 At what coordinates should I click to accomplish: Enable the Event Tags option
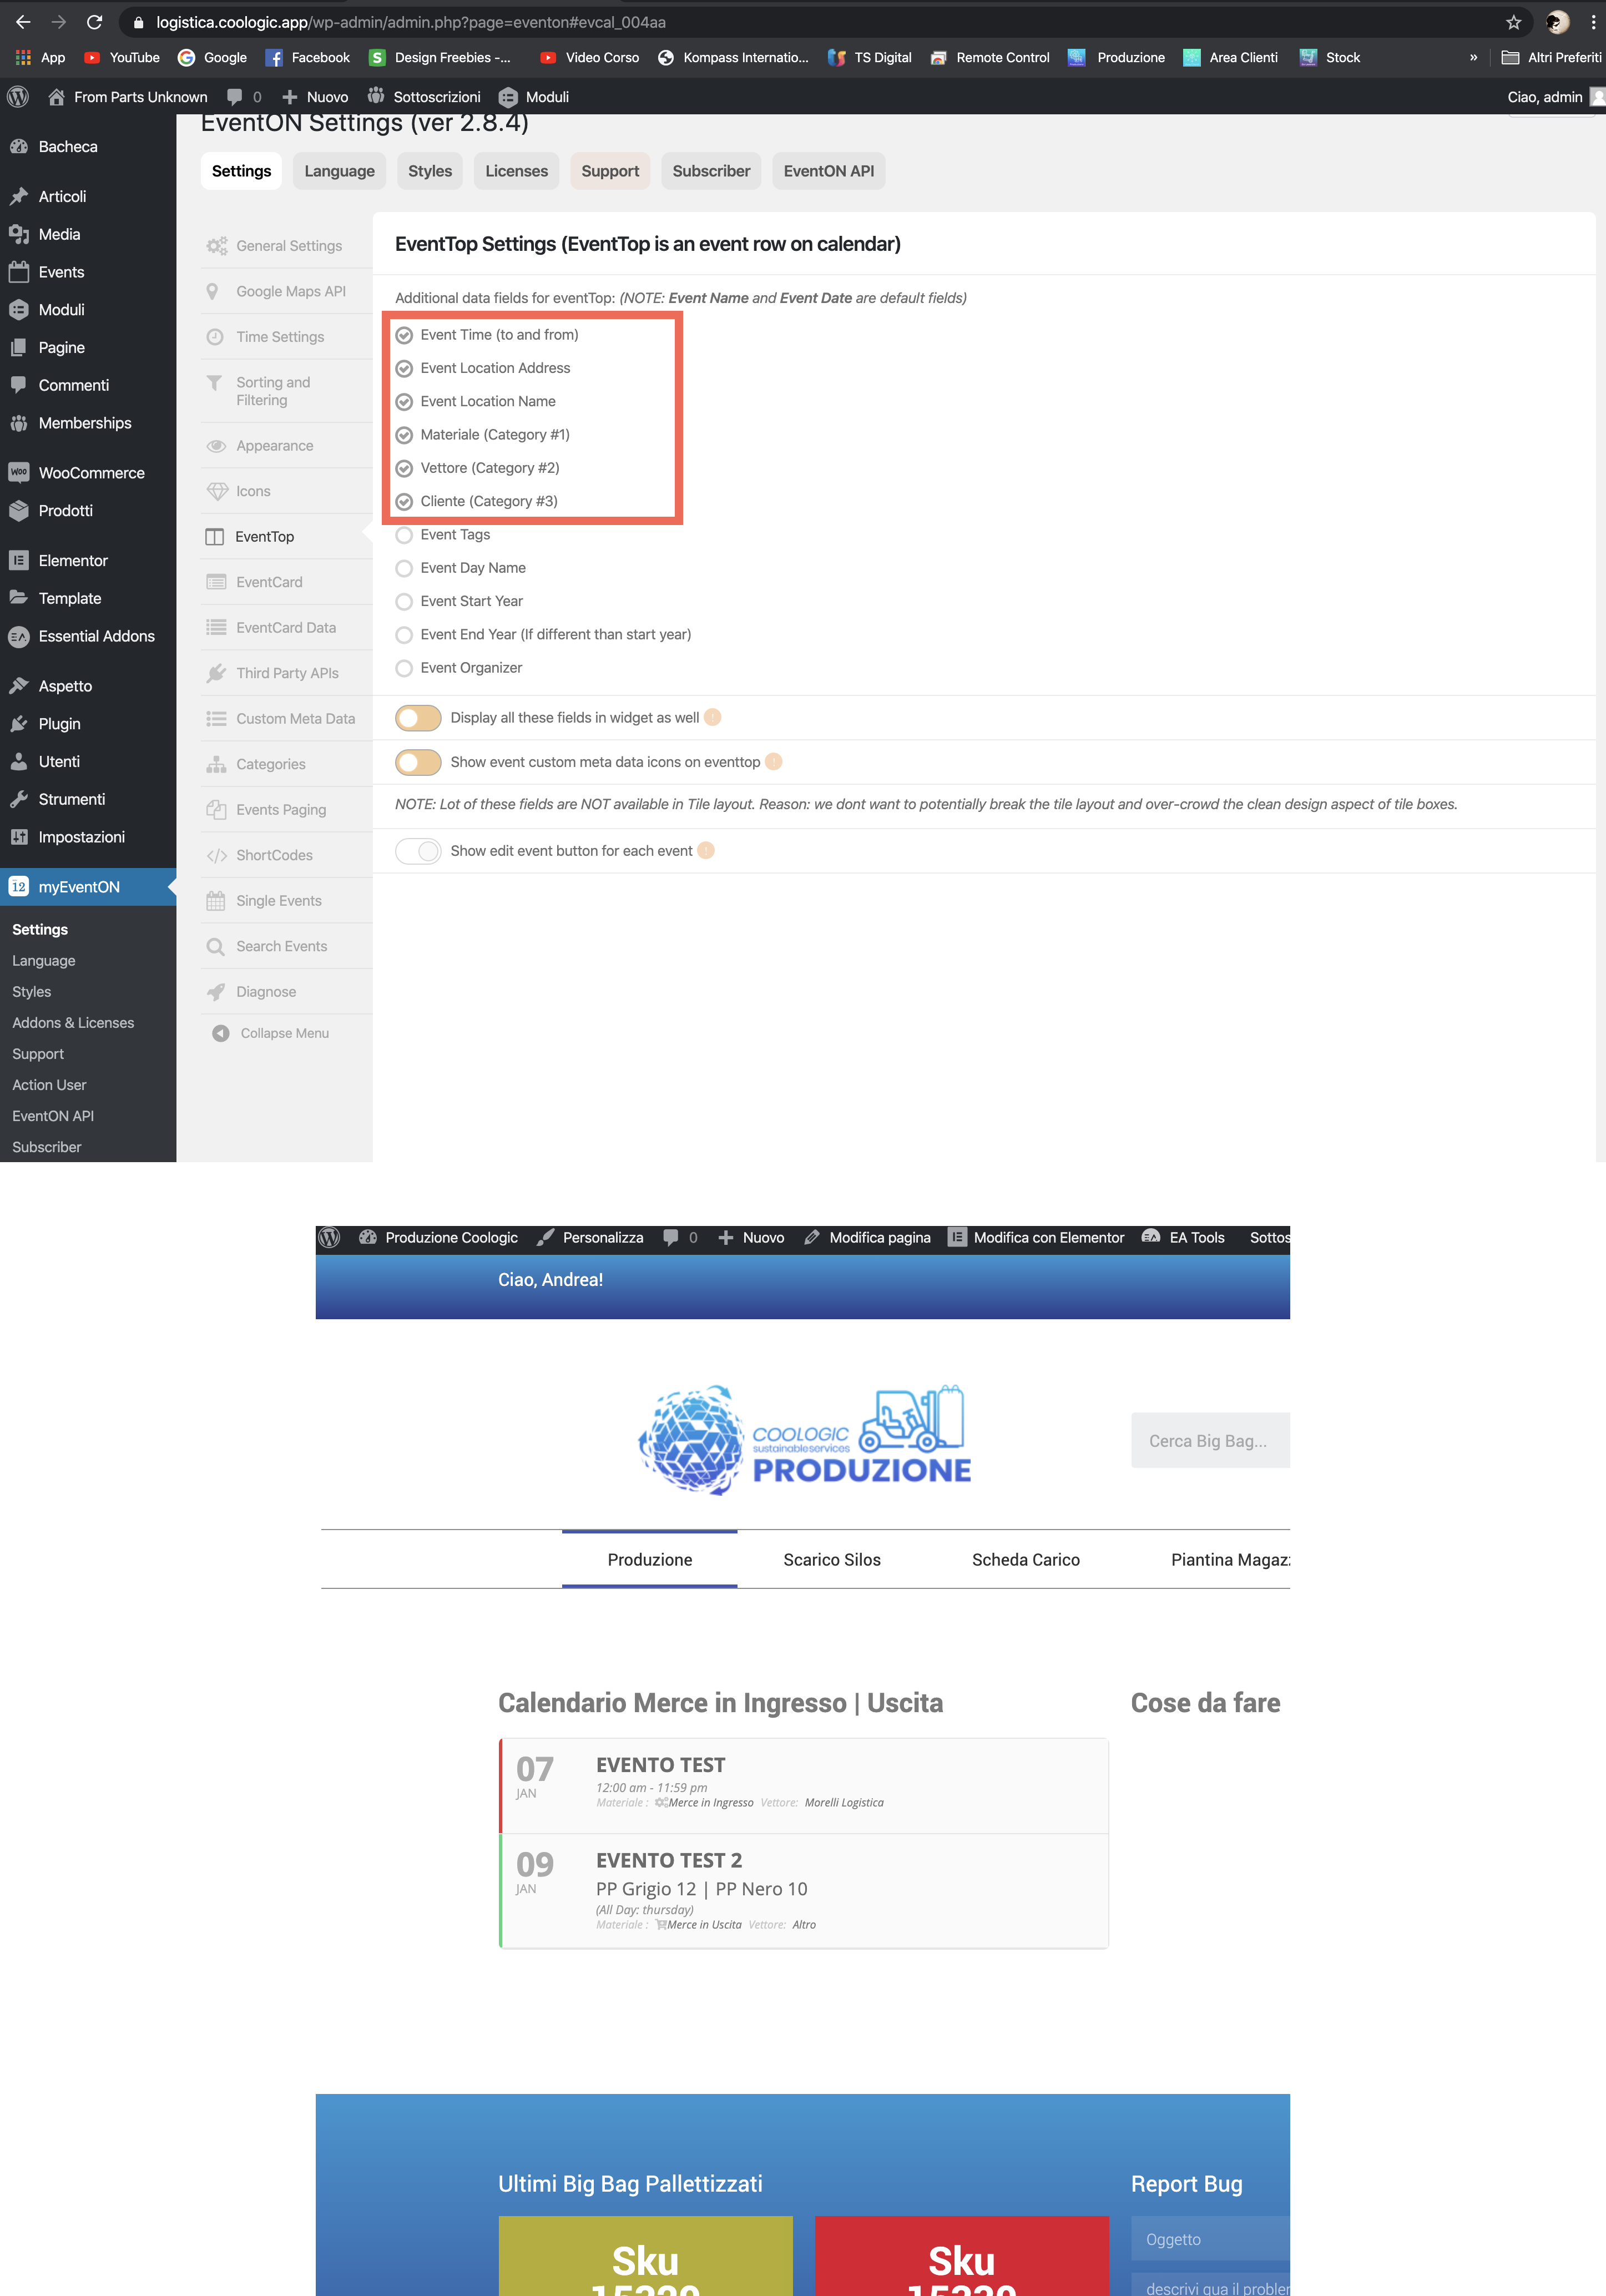404,535
